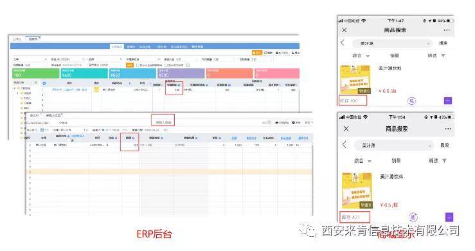Screen dimensions: 475x251
Task: Tap the 美汁源饮料 product thumbnail in bottom screen
Action: 357,191
